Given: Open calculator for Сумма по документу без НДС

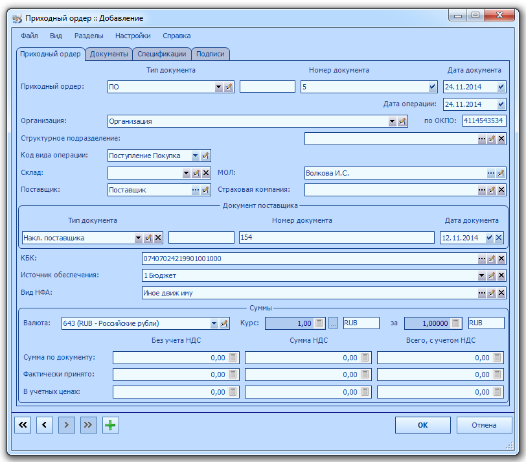Looking at the screenshot, I should (233, 358).
